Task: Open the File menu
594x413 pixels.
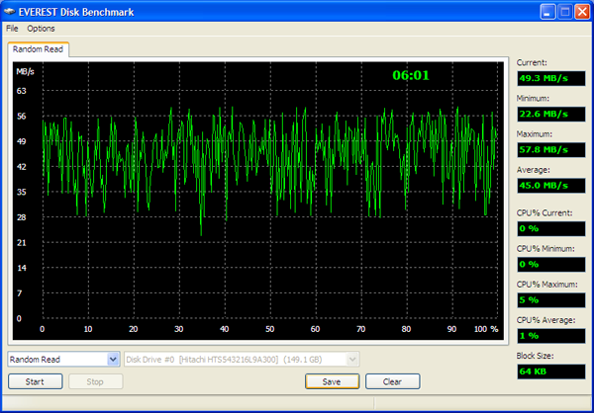Action: pyautogui.click(x=12, y=29)
